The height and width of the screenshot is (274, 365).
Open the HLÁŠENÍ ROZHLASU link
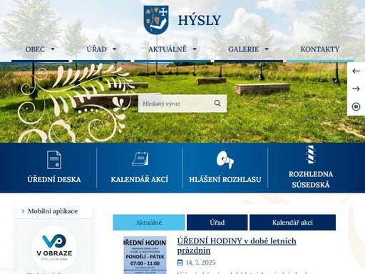click(225, 179)
